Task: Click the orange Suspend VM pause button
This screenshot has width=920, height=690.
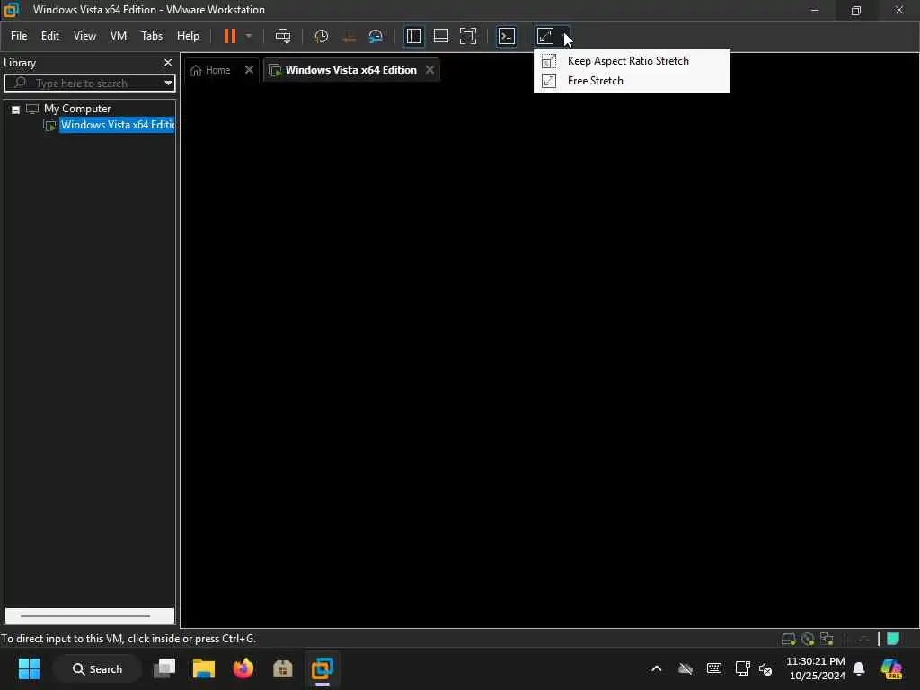Action: (x=229, y=36)
